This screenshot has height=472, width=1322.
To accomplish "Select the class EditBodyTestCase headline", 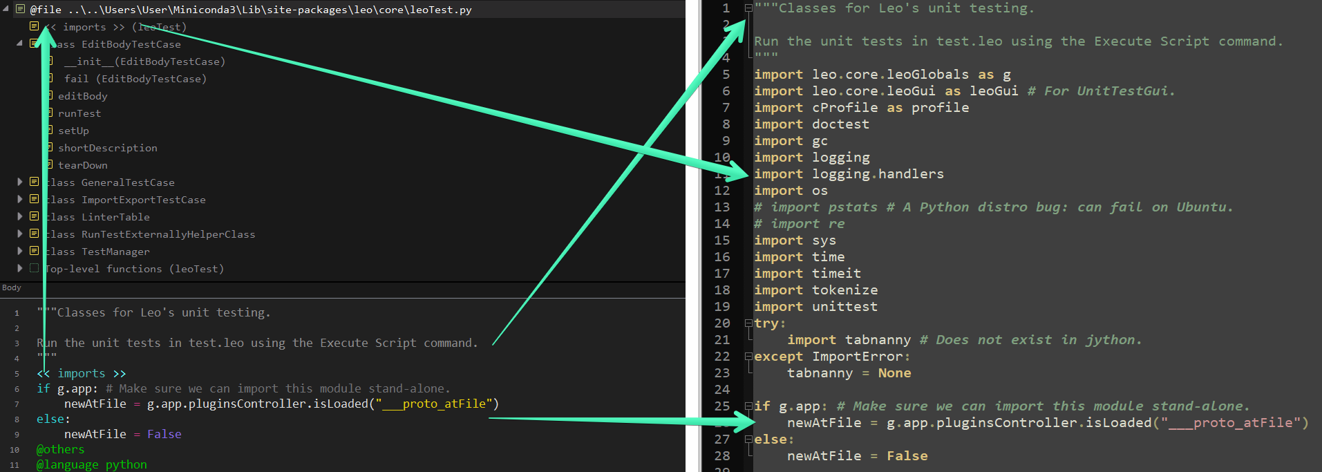I will pos(113,44).
